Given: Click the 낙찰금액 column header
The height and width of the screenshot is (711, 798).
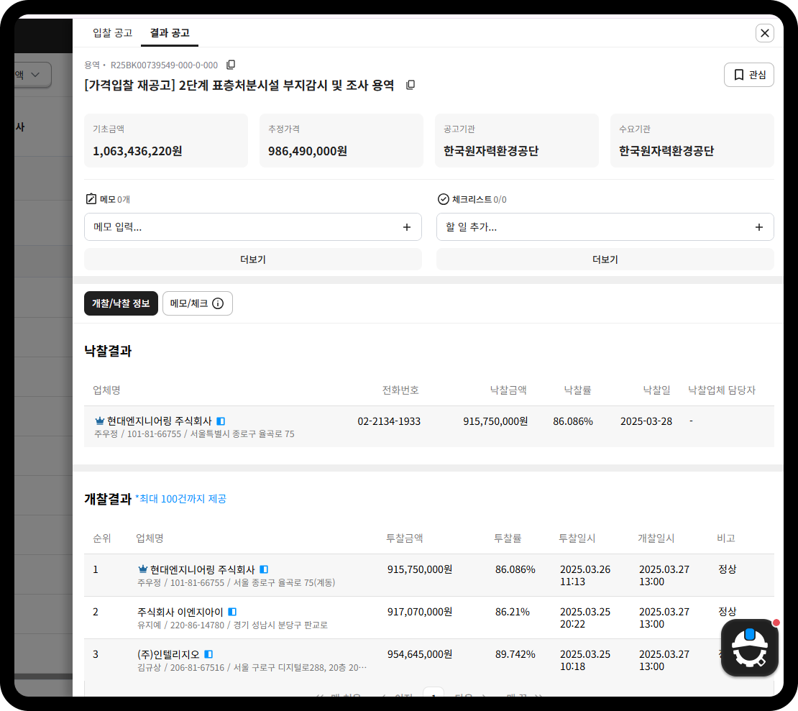Looking at the screenshot, I should (508, 390).
